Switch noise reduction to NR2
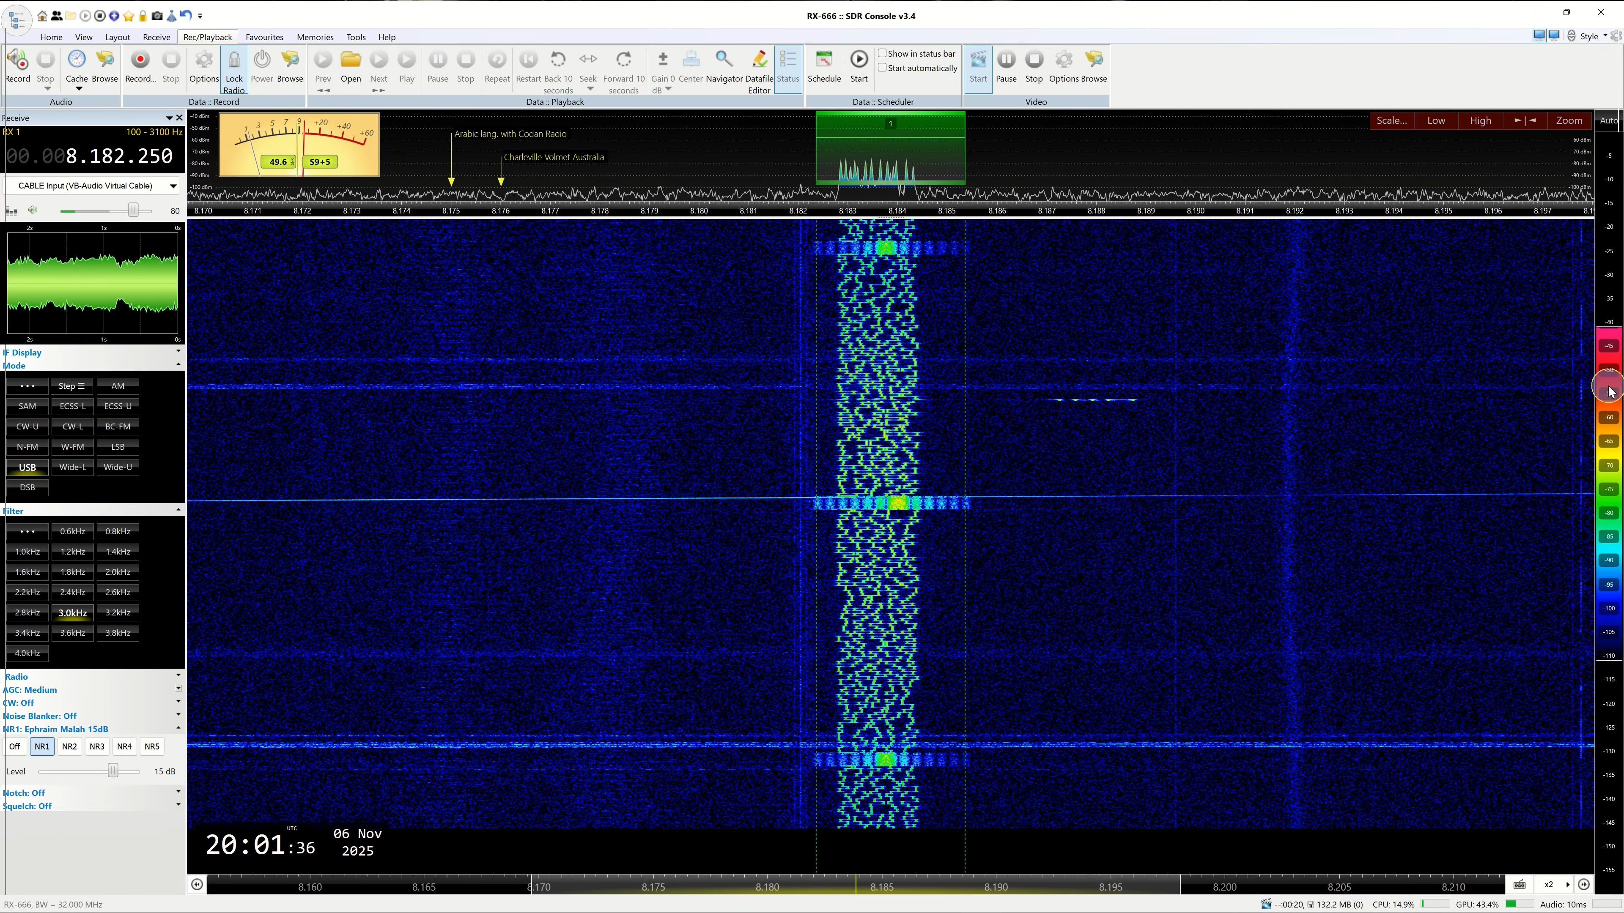1624x913 pixels. (69, 746)
